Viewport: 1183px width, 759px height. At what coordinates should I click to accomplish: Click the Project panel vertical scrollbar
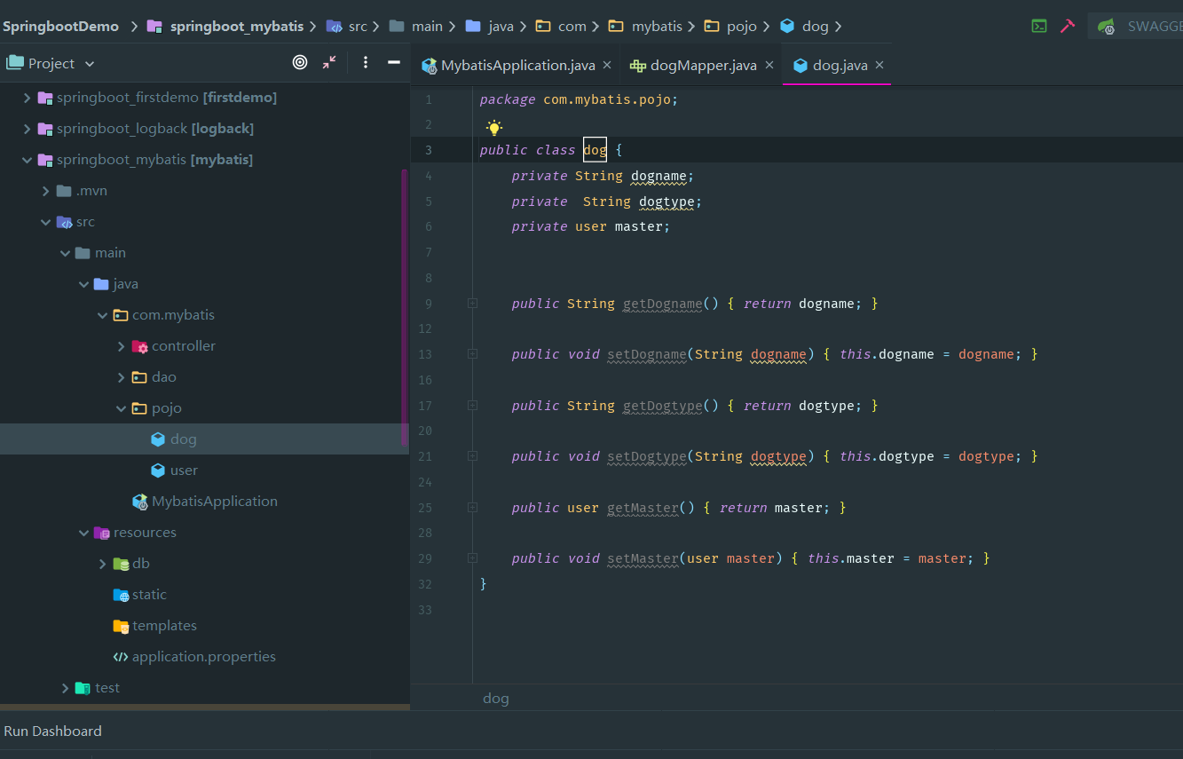click(405, 306)
